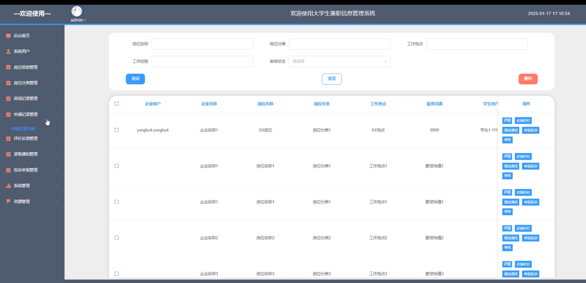Open the 审核状态 dropdown
The width and height of the screenshot is (586, 283).
point(340,61)
